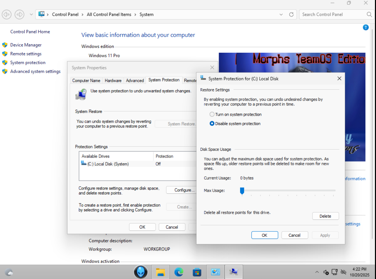Switch to the Hardware tab

113,80
